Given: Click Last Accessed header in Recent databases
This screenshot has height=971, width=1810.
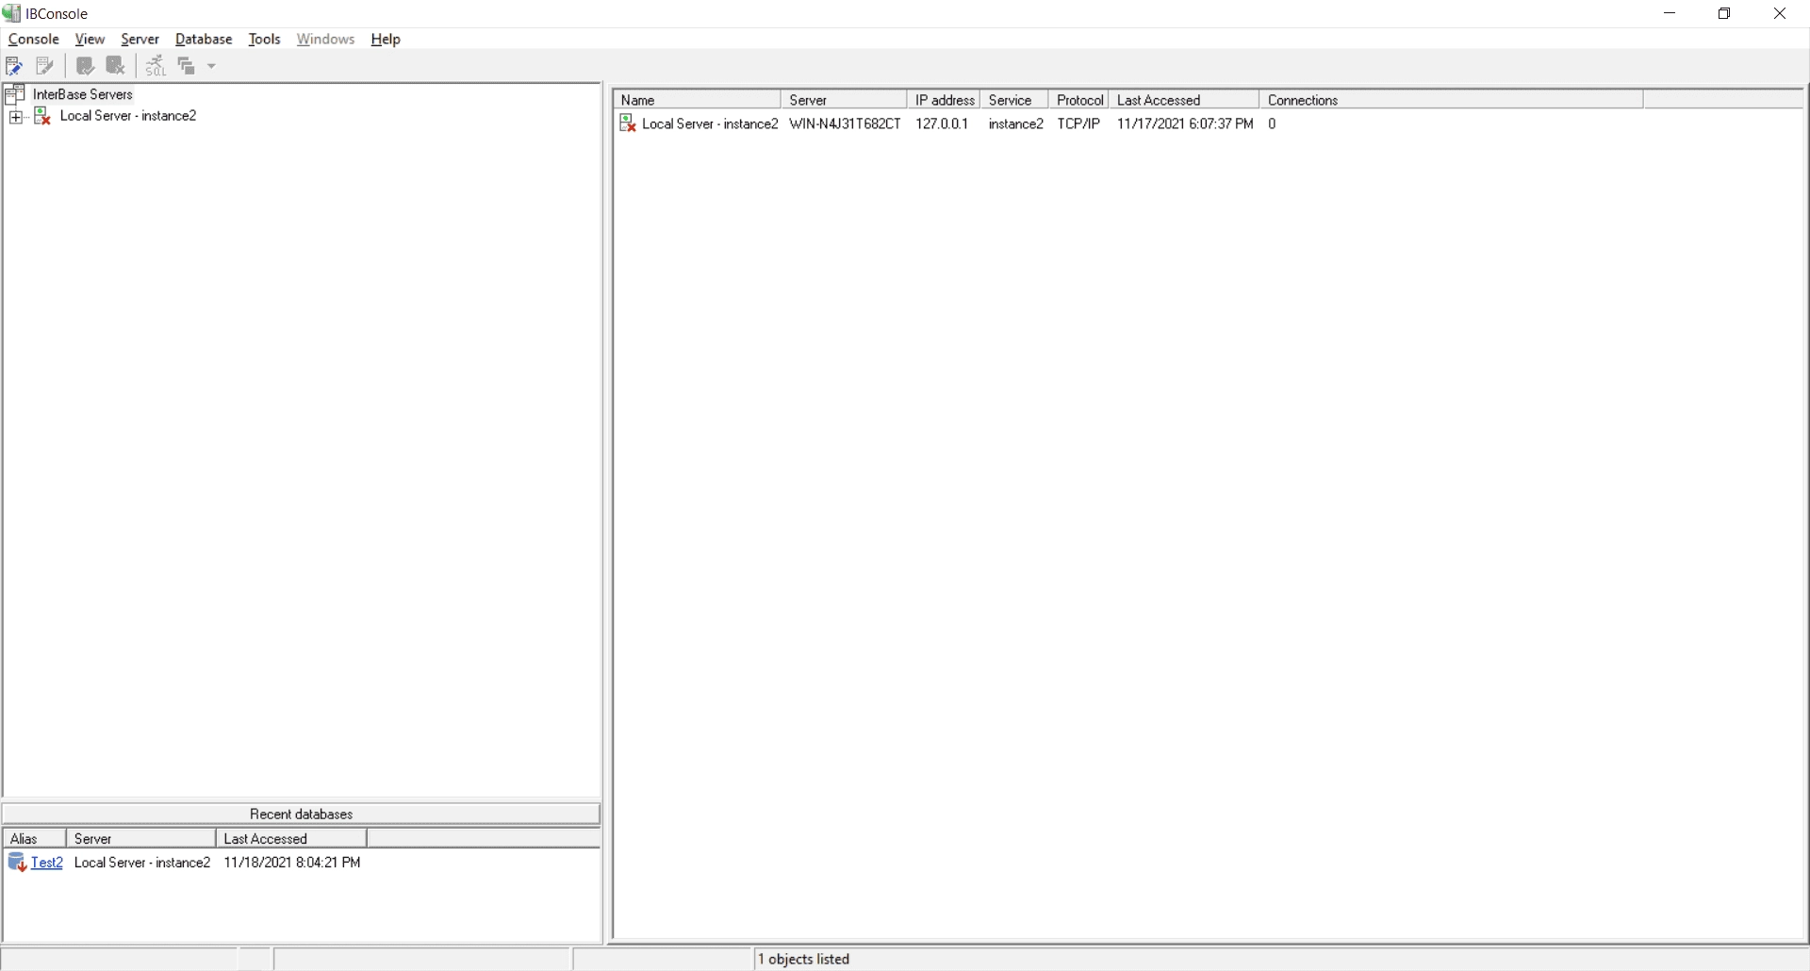Looking at the screenshot, I should click(x=291, y=839).
